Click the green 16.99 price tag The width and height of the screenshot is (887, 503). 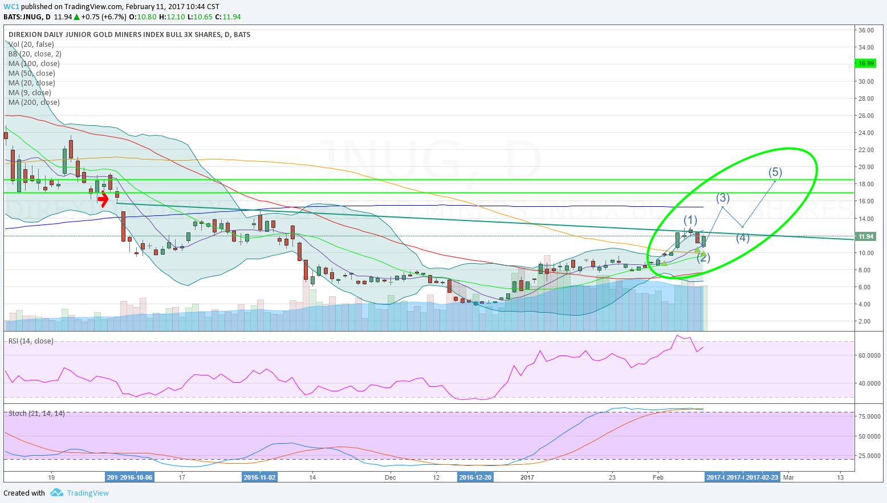866,63
